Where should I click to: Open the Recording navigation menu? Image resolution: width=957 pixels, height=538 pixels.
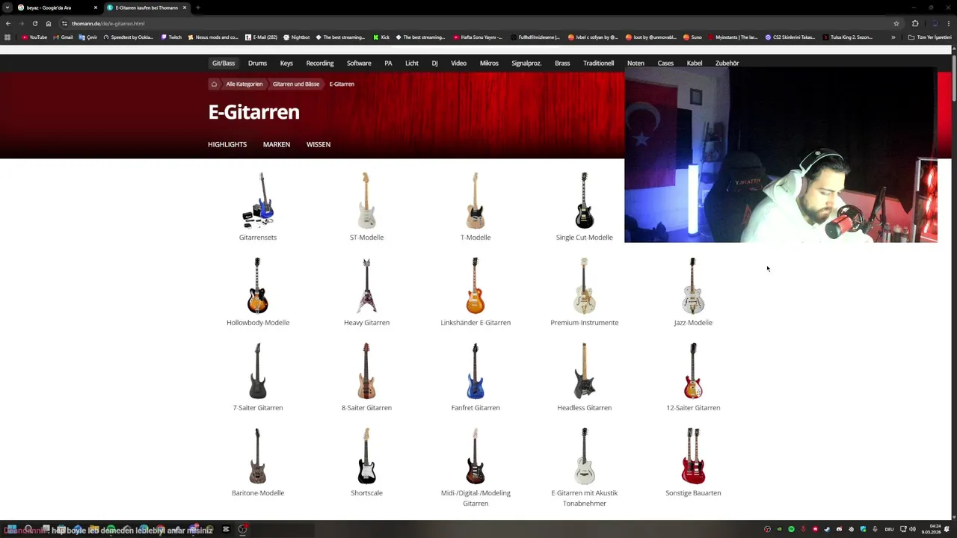click(x=320, y=63)
